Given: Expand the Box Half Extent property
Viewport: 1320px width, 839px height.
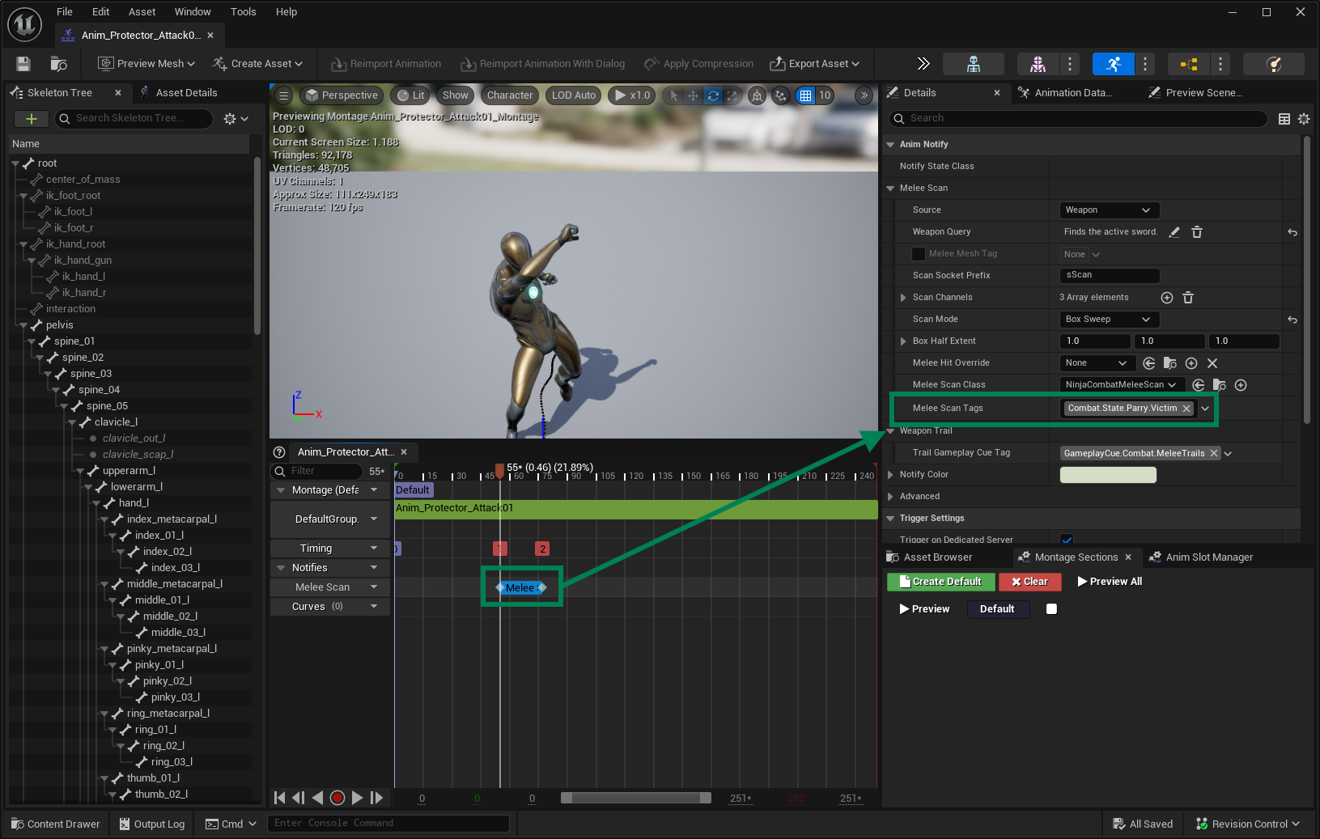Looking at the screenshot, I should [903, 341].
